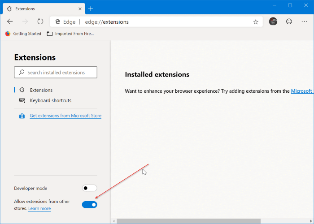Add this page to favorites star

click(x=256, y=22)
